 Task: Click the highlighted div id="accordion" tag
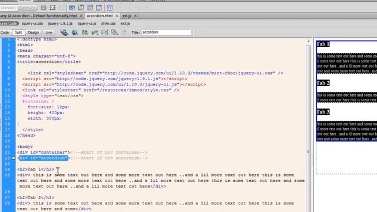[44, 158]
